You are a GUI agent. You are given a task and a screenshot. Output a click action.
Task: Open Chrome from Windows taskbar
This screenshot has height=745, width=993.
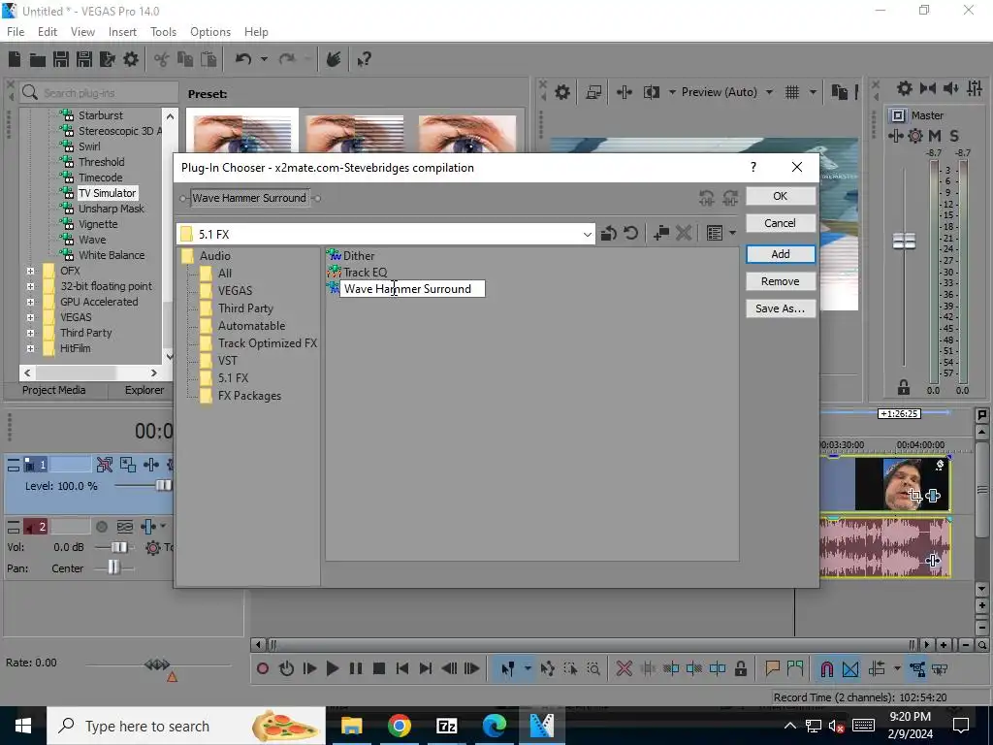tap(399, 726)
